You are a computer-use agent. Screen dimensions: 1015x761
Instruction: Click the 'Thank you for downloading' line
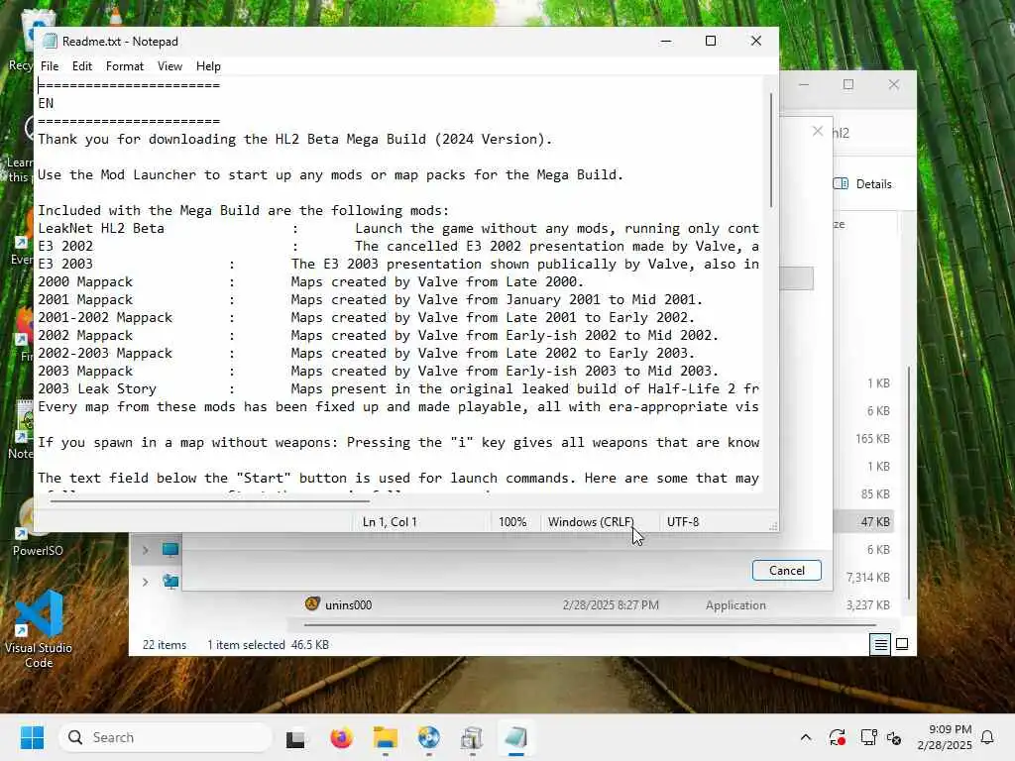(294, 139)
